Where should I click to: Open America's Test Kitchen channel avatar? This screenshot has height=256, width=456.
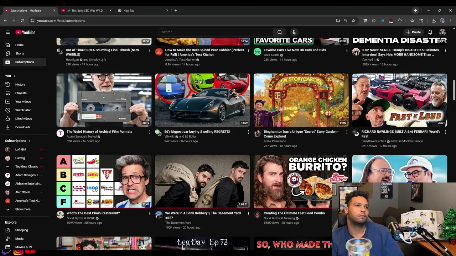click(159, 52)
